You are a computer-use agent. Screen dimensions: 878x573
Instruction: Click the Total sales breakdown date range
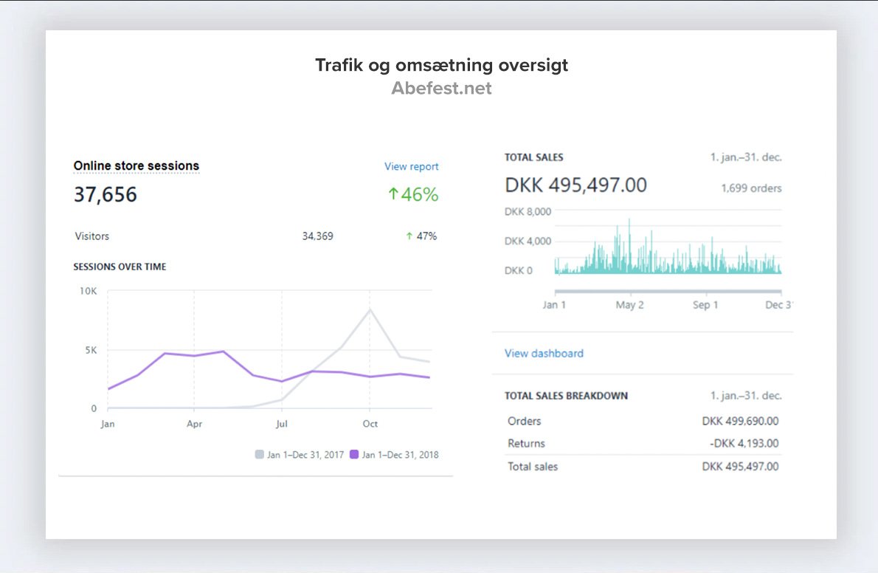click(x=745, y=396)
